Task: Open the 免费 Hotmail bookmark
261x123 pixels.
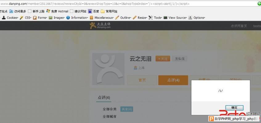Action: pyautogui.click(x=57, y=11)
